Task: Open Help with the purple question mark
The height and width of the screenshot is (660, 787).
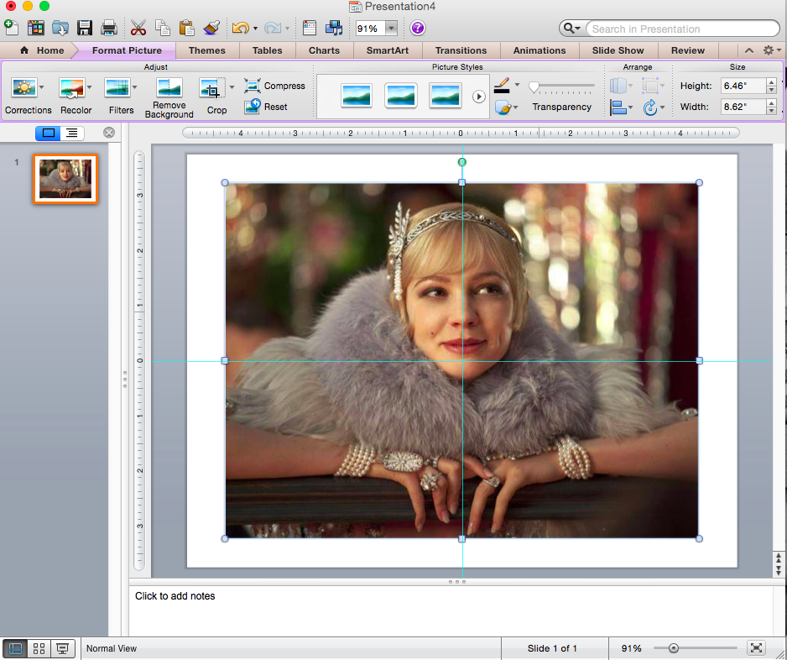Action: click(417, 29)
